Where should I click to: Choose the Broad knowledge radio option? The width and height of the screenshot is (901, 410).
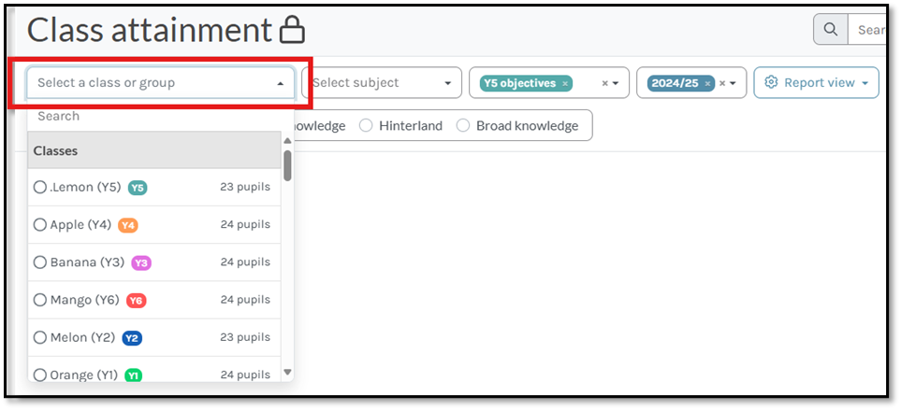[x=463, y=125]
